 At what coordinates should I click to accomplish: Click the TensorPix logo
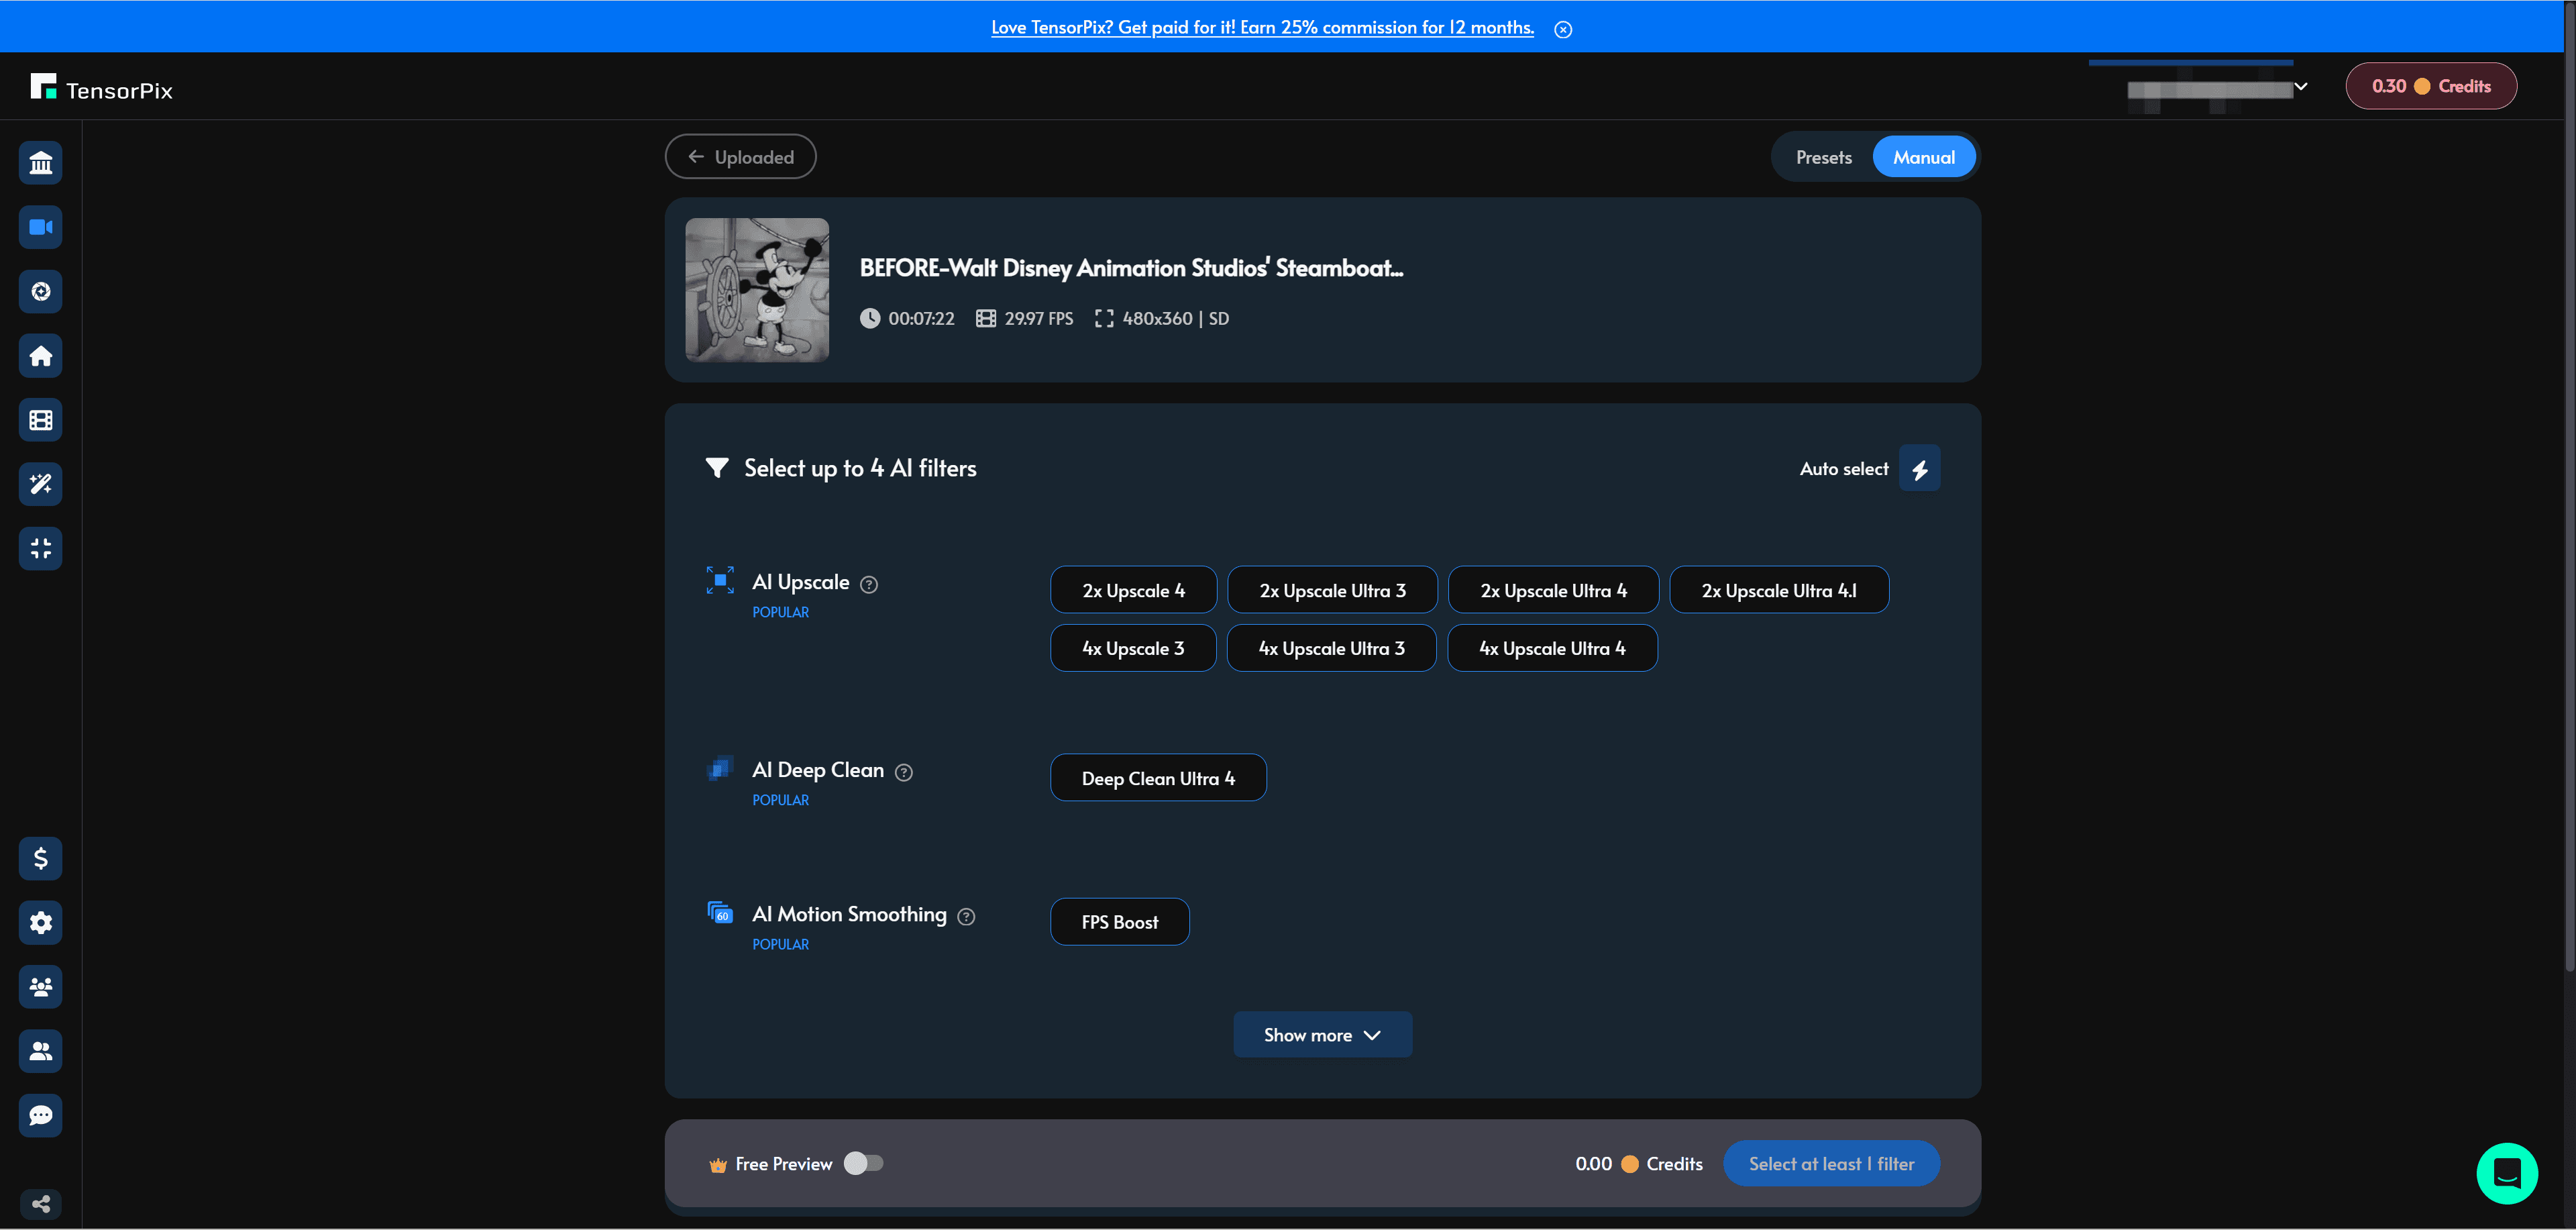click(x=101, y=88)
